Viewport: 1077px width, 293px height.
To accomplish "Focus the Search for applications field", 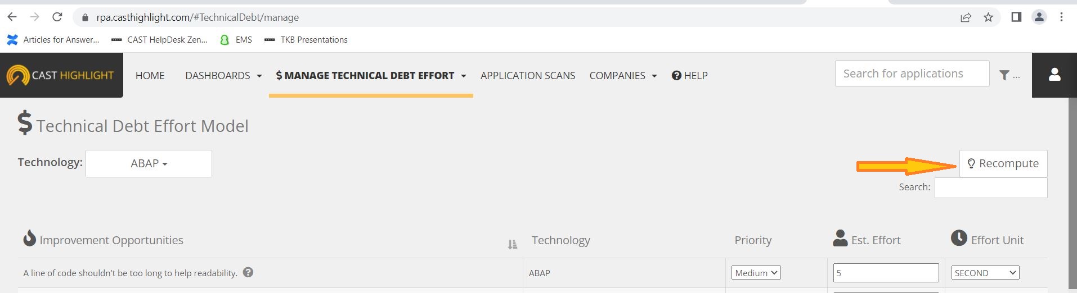I will point(912,74).
